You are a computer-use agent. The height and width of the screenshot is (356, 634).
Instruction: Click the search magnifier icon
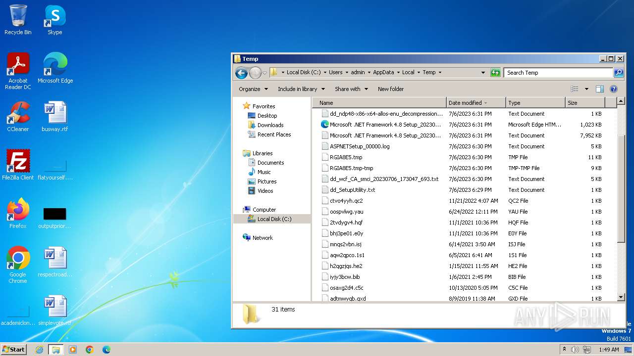click(x=618, y=73)
